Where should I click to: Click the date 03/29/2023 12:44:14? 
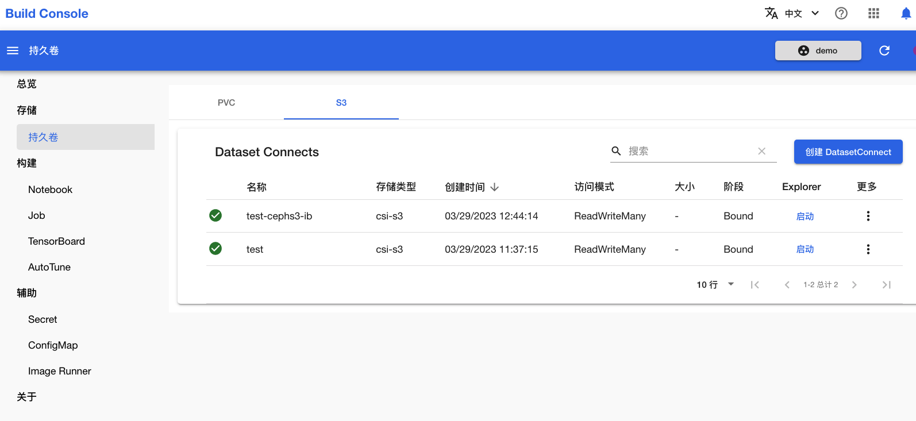[x=491, y=216]
